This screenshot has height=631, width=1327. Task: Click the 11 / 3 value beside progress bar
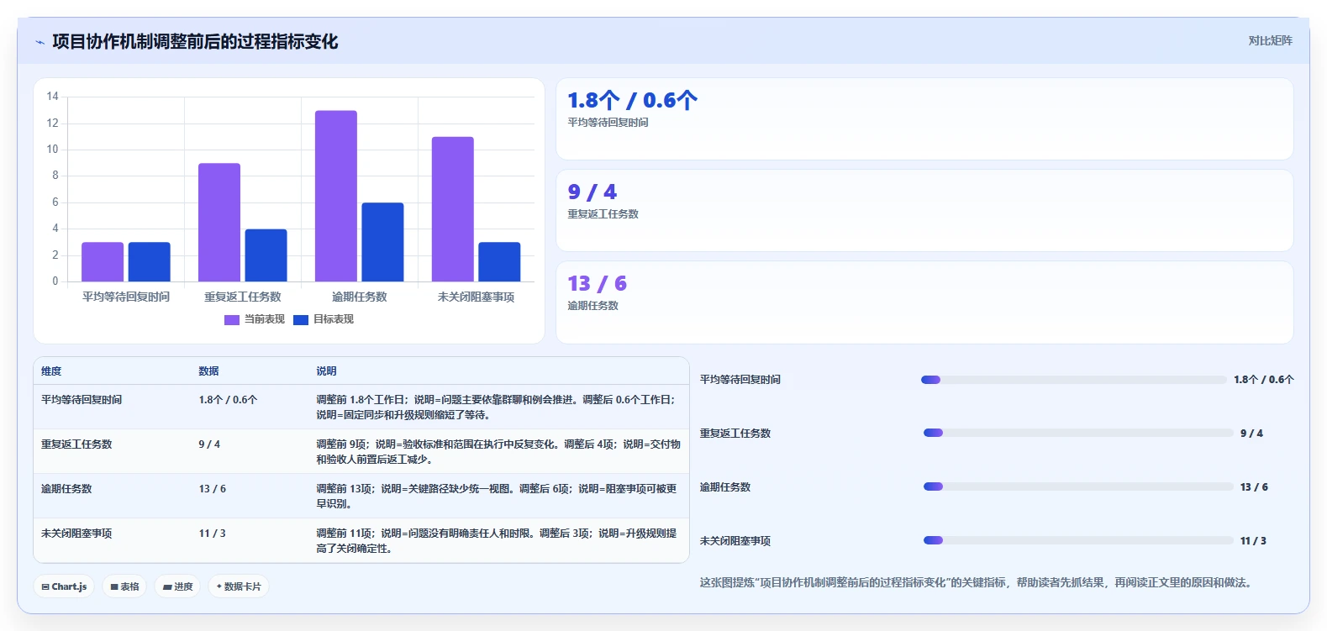point(1253,541)
